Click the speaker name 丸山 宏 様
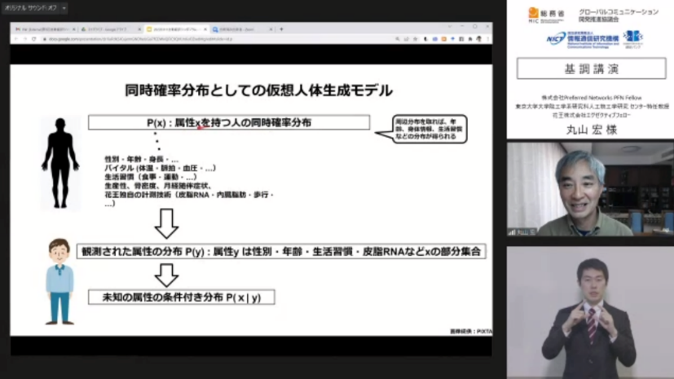Viewport: 674px width, 379px height. coord(592,130)
